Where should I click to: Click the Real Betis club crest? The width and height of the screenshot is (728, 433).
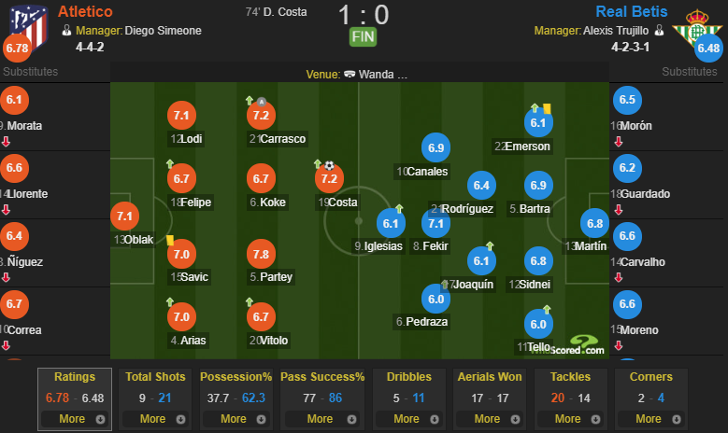[696, 28]
